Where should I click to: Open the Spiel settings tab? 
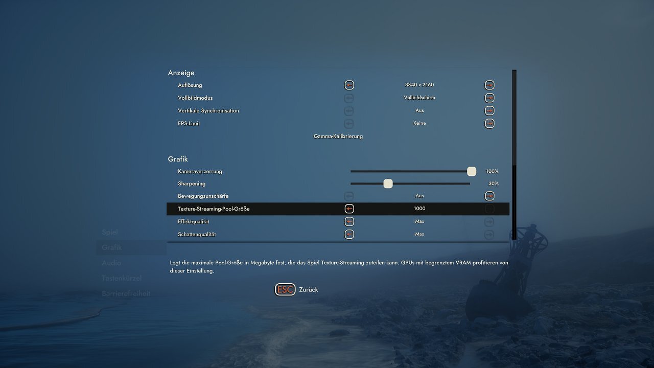(110, 232)
